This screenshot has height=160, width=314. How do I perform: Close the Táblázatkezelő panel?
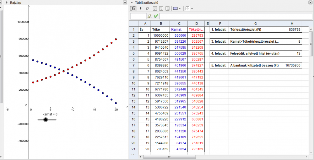311,3
